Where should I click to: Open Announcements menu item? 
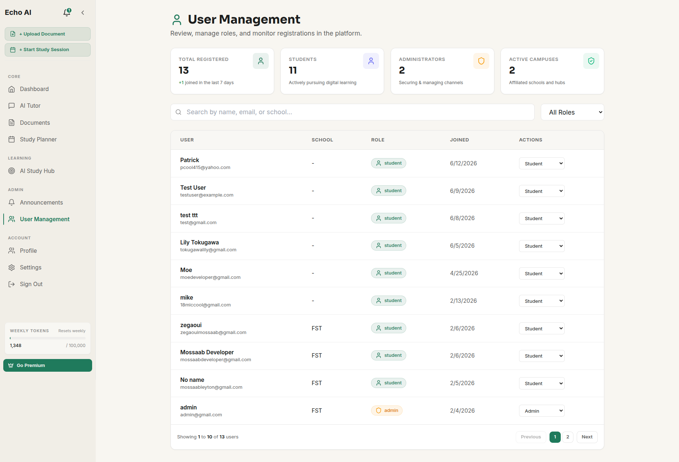pos(48,202)
